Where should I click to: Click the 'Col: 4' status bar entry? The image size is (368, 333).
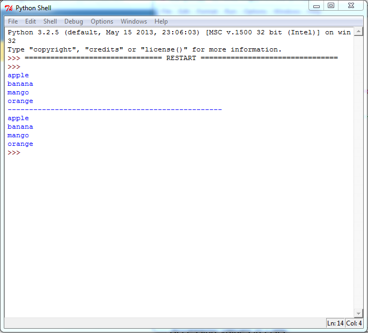(354, 323)
